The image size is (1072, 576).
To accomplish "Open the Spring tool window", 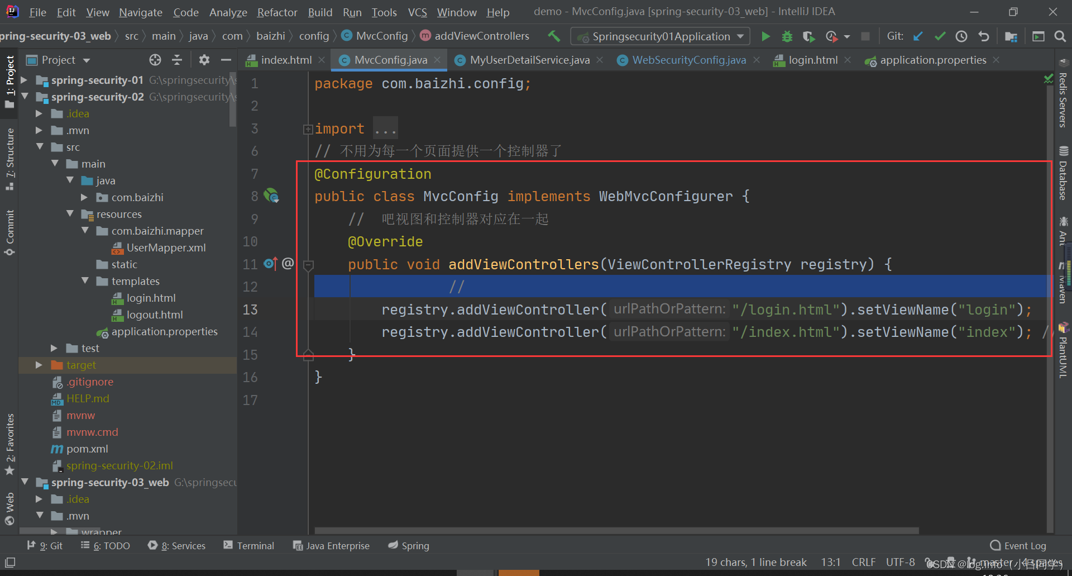I will 409,546.
